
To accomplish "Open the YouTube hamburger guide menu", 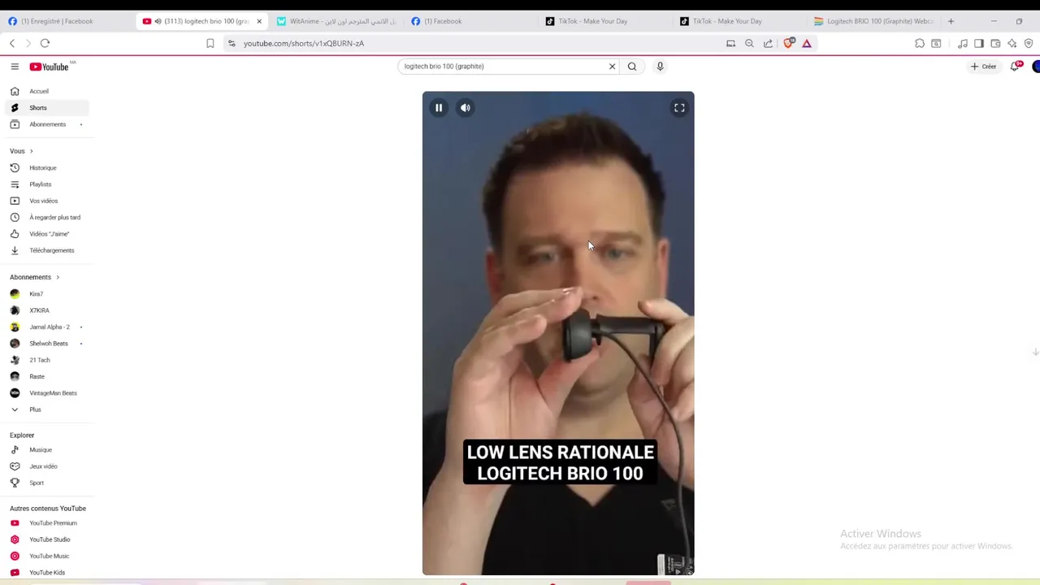I will tap(15, 67).
